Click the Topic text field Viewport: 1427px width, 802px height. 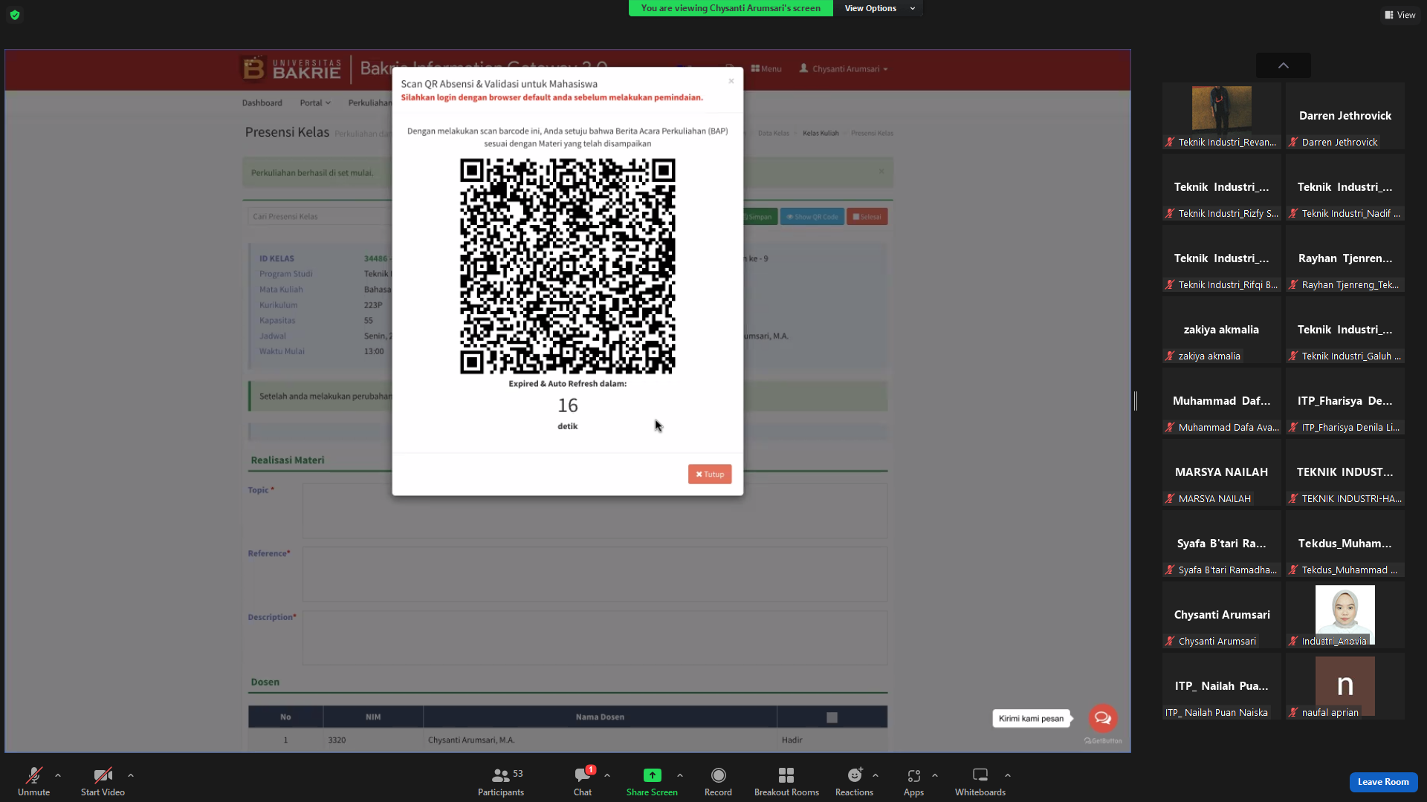[595, 511]
